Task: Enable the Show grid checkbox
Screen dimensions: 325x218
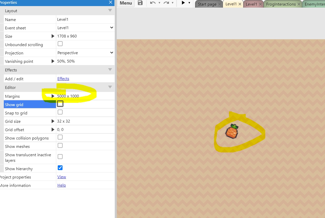Action: tap(60, 104)
